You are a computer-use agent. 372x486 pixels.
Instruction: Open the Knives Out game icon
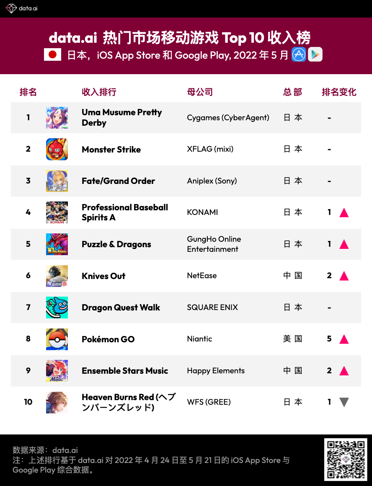[x=57, y=276]
